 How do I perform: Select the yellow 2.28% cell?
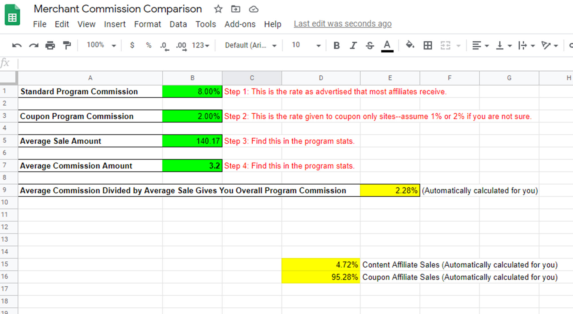[x=390, y=190]
